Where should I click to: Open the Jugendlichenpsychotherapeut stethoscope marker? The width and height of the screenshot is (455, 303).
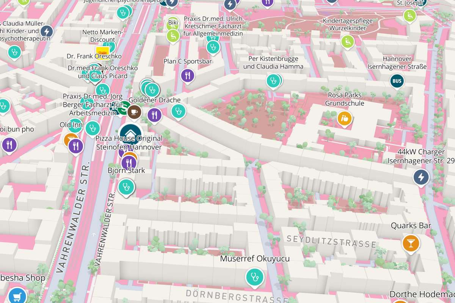122,13
